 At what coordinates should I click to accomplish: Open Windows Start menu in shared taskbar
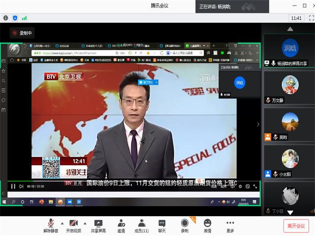(4, 202)
